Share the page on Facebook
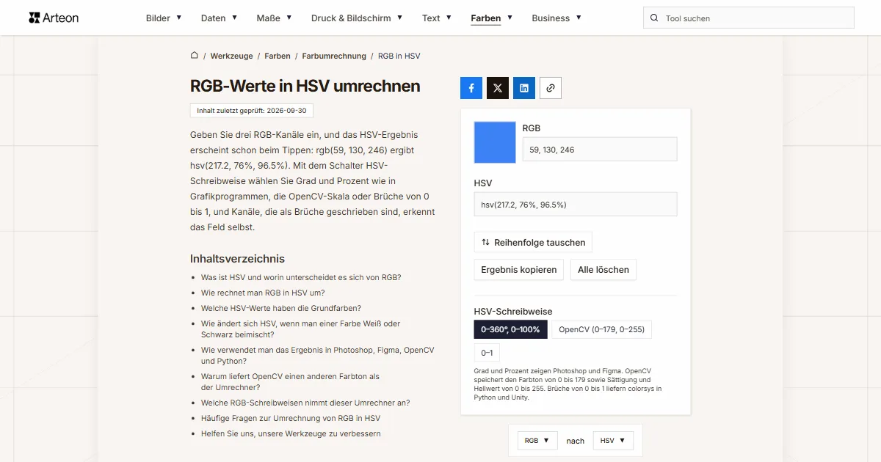This screenshot has height=462, width=881. (x=471, y=88)
